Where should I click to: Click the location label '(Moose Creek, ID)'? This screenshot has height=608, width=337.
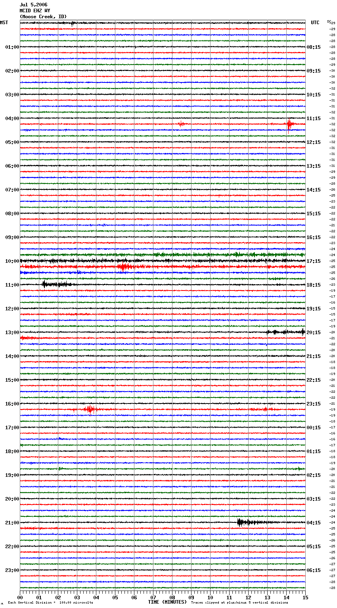pyautogui.click(x=43, y=17)
